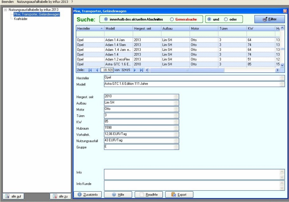Screen dimensions: 289x202
Task: Click the Motor field showing Otto
Action: click(141, 109)
